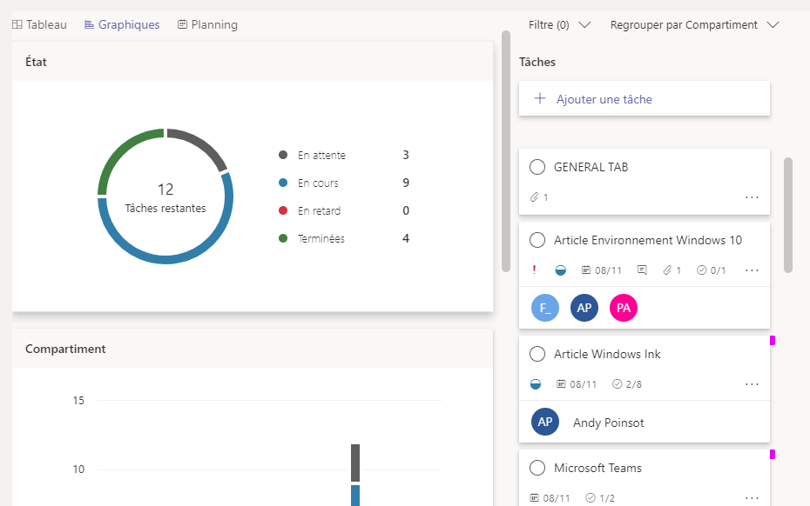The height and width of the screenshot is (506, 810).
Task: Click the 08/11 due date on Article Windows Ink
Action: (577, 384)
